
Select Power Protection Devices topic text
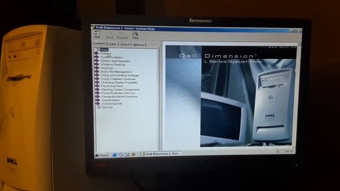pos(118,93)
